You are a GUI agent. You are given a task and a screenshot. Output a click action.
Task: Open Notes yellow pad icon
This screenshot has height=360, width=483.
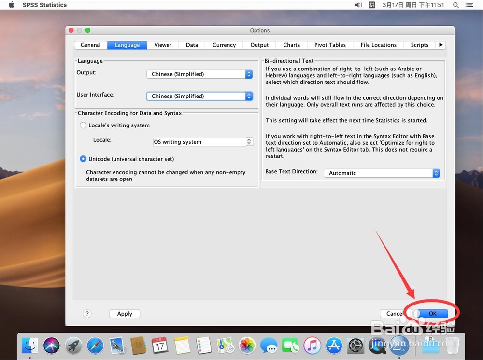point(182,345)
